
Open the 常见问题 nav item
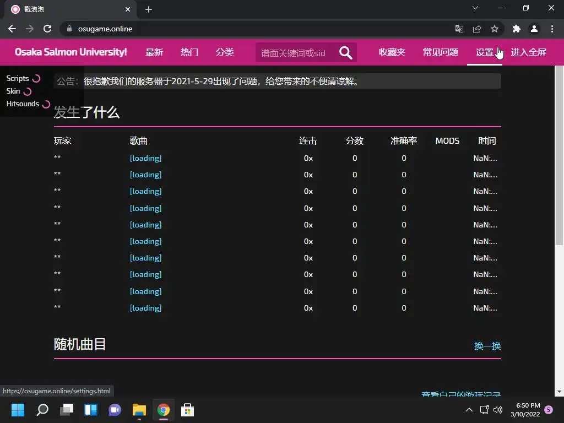pyautogui.click(x=441, y=52)
